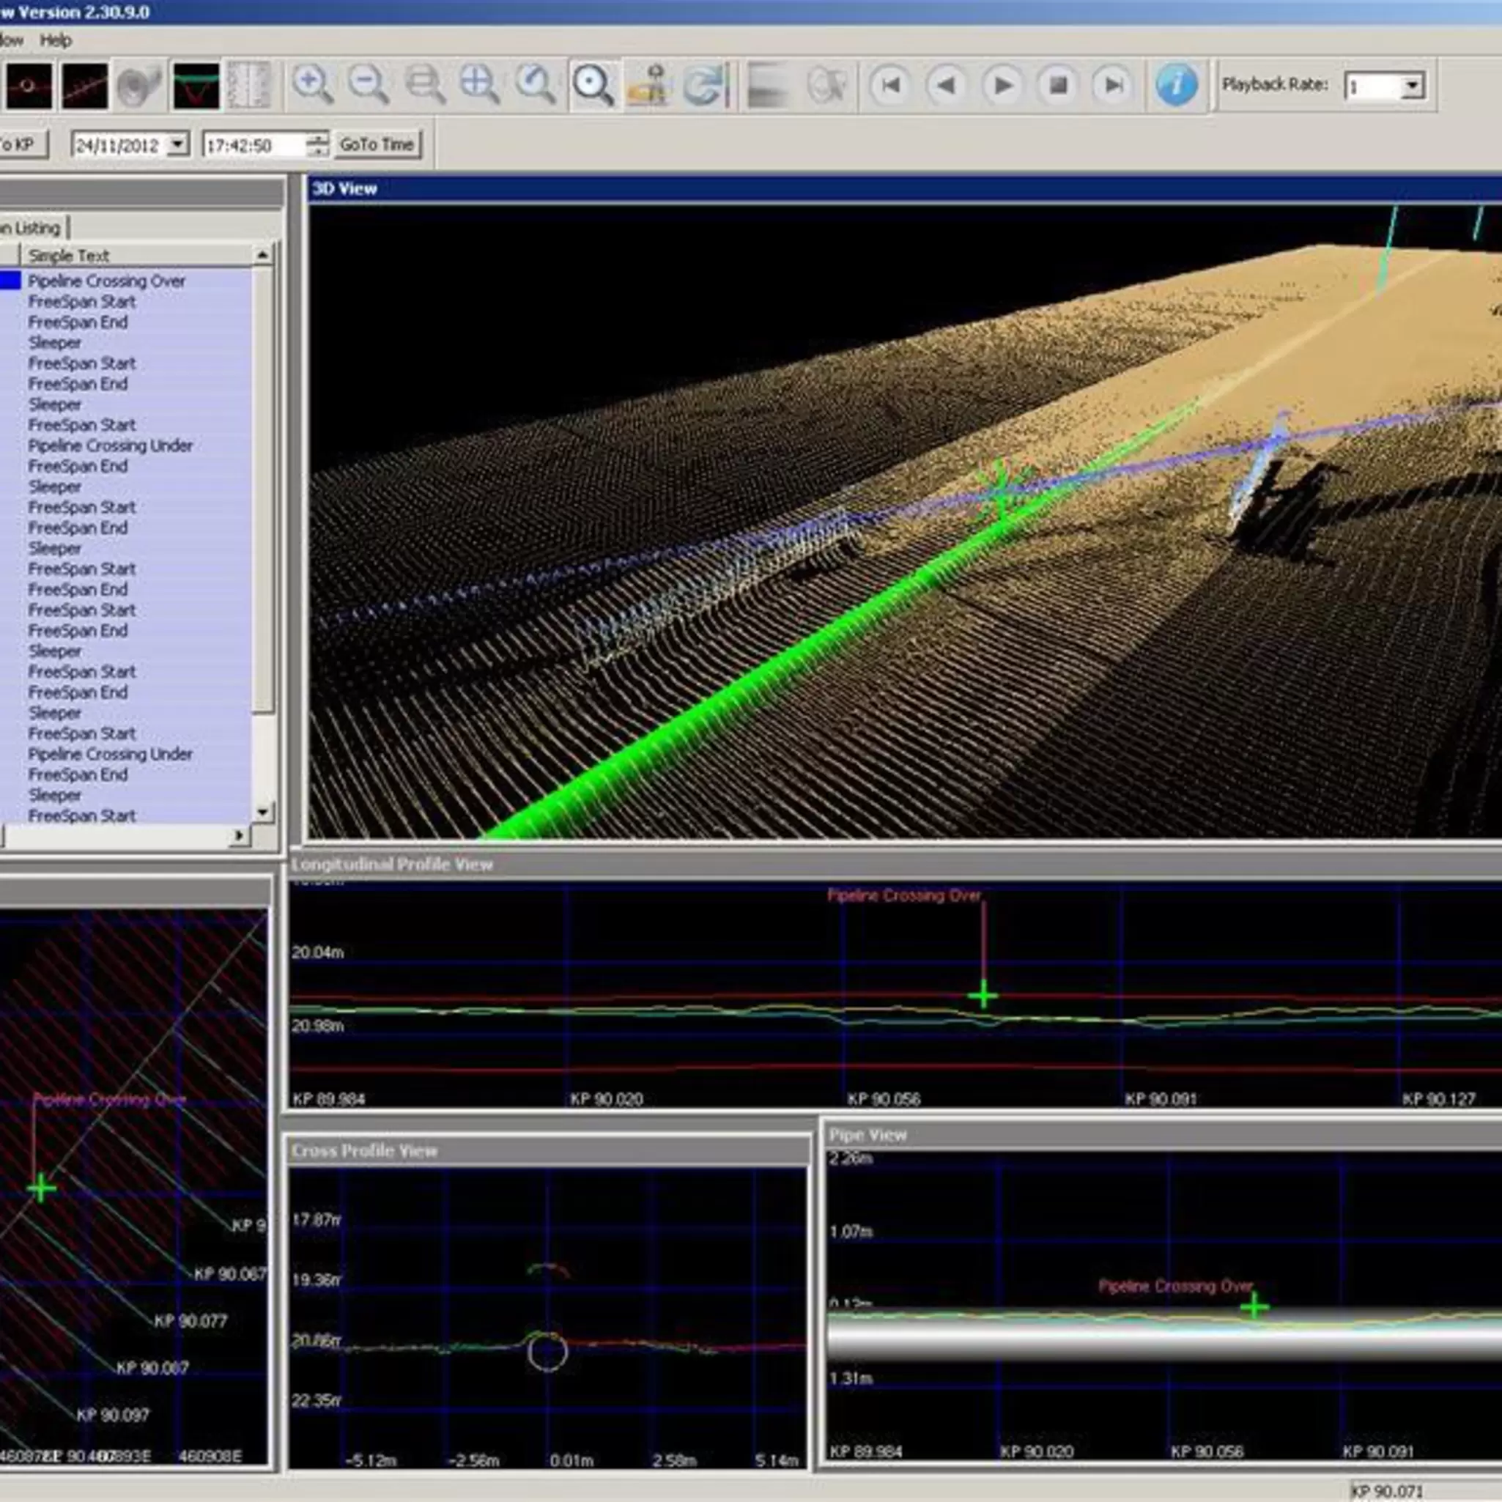Click the greyed-out selection cursor icon
The image size is (1502, 1502).
click(x=826, y=86)
